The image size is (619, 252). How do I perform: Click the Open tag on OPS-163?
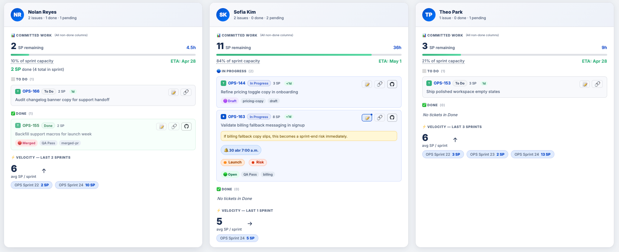(230, 175)
